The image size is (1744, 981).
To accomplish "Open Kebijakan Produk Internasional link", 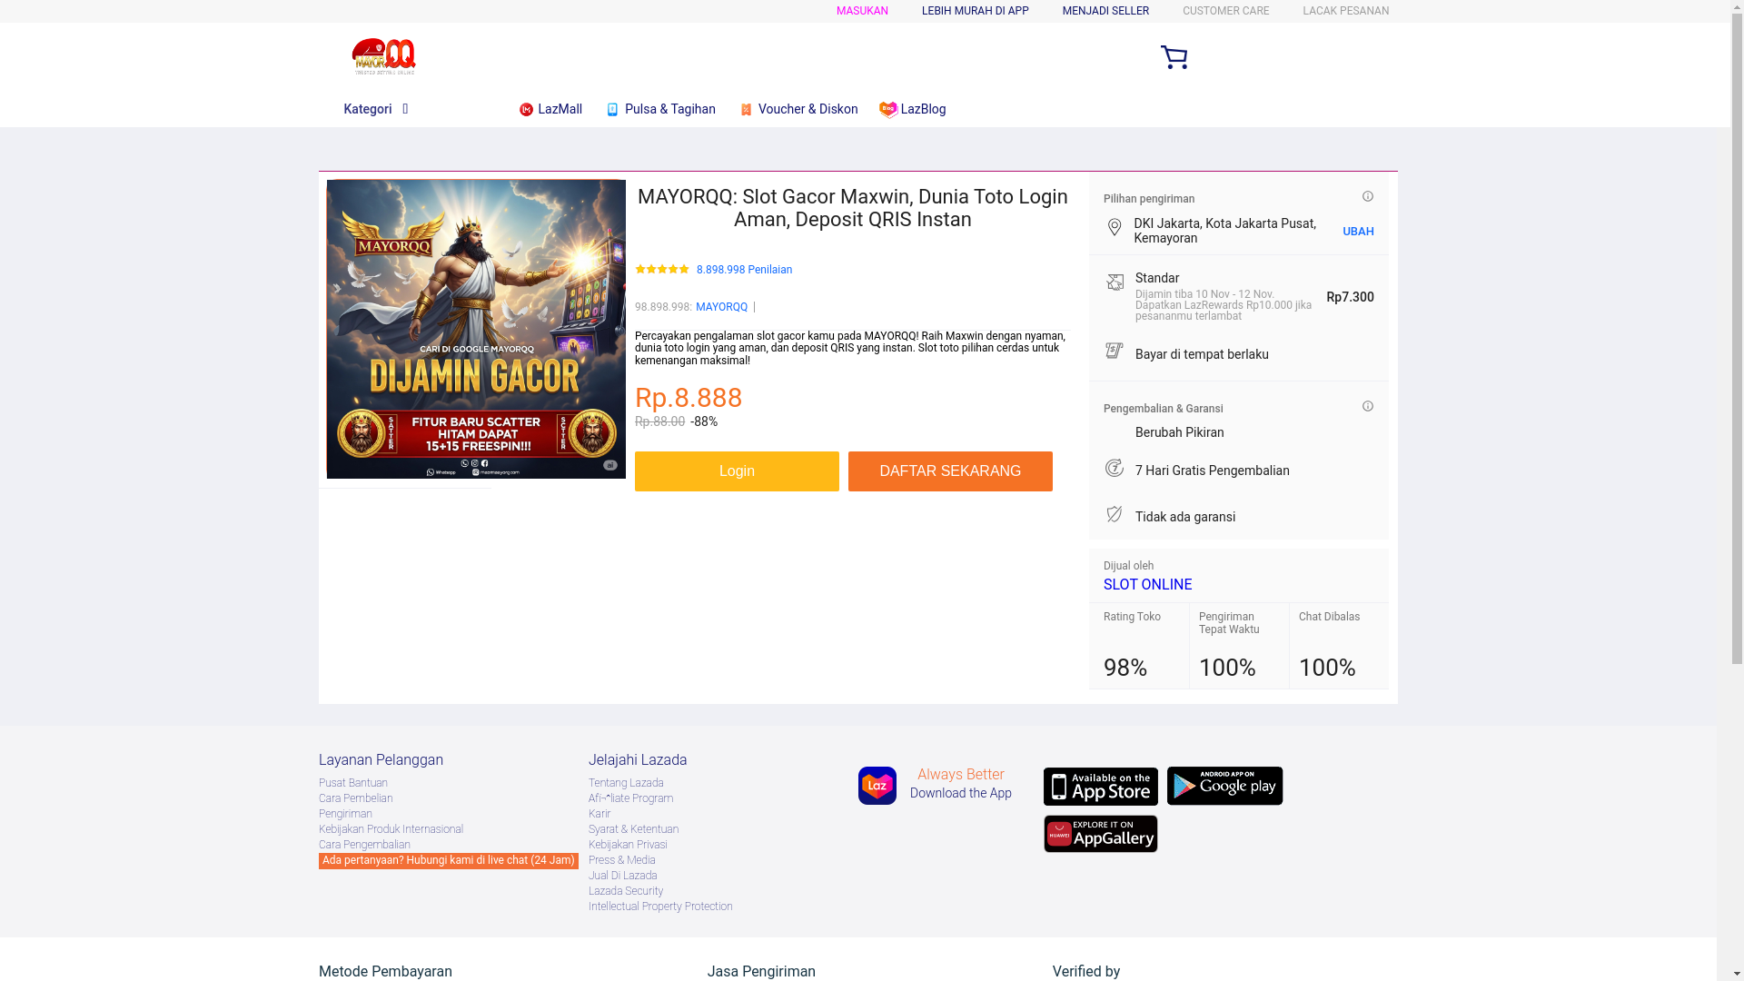I will click(x=391, y=829).
